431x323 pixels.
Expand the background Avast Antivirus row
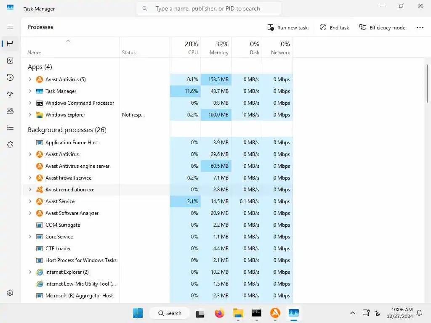[30, 154]
